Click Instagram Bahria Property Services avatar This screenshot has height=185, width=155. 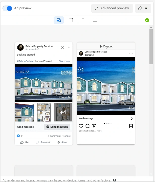[81, 53]
